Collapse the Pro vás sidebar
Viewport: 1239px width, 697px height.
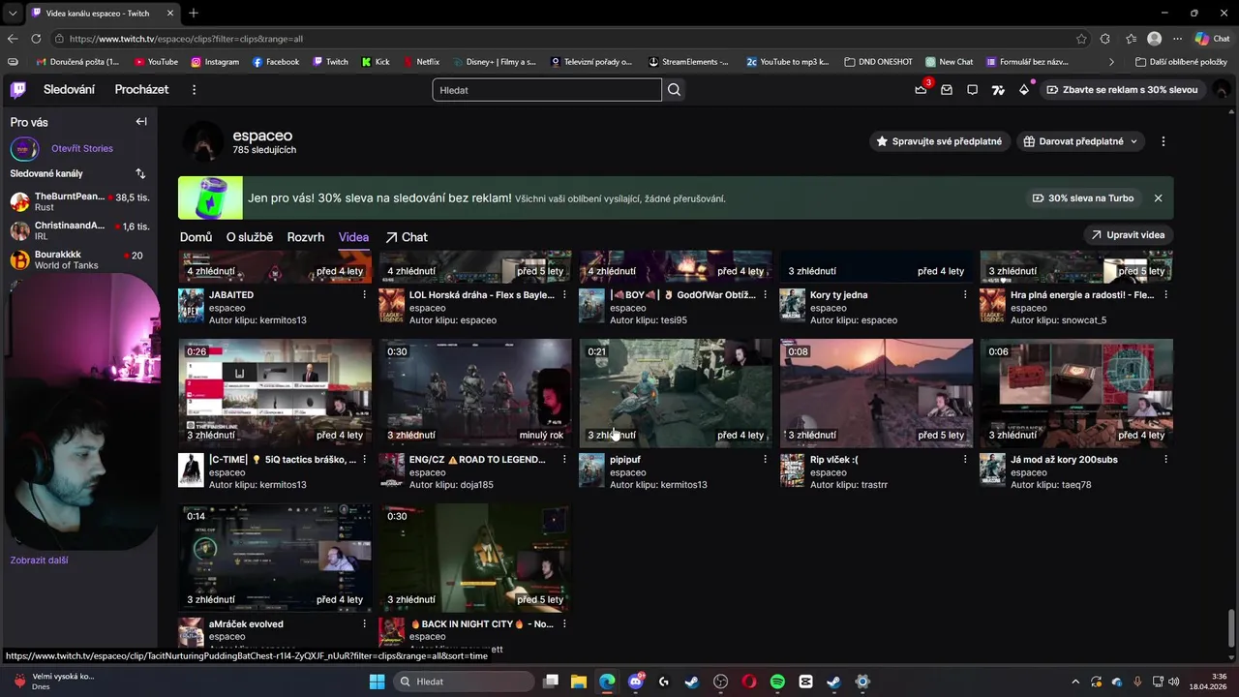point(141,122)
